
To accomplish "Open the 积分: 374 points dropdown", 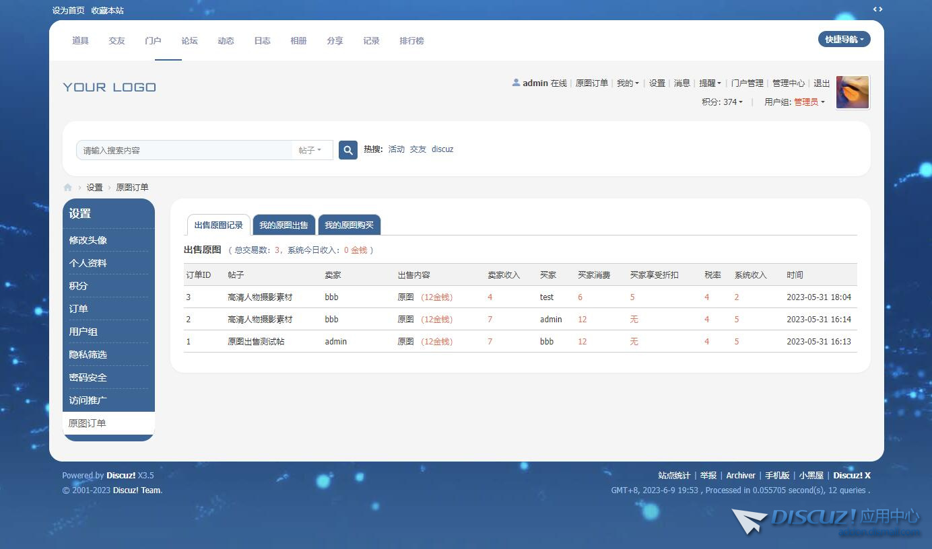I will 722,102.
